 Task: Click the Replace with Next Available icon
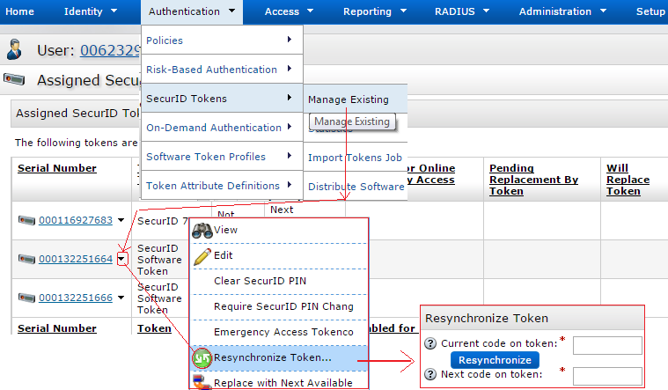pos(202,383)
